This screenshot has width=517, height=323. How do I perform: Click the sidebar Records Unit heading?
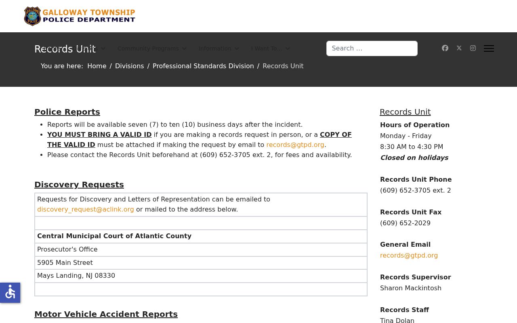click(x=405, y=112)
